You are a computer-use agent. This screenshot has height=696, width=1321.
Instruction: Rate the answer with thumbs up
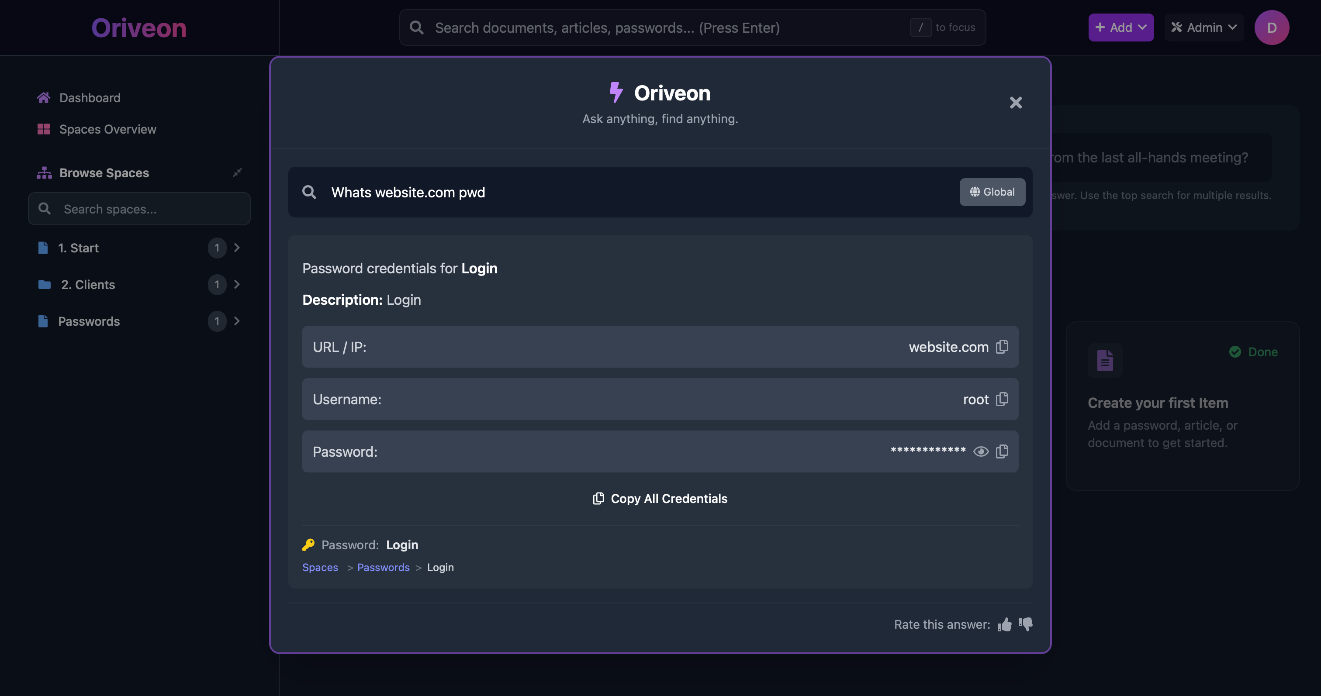(x=1005, y=624)
